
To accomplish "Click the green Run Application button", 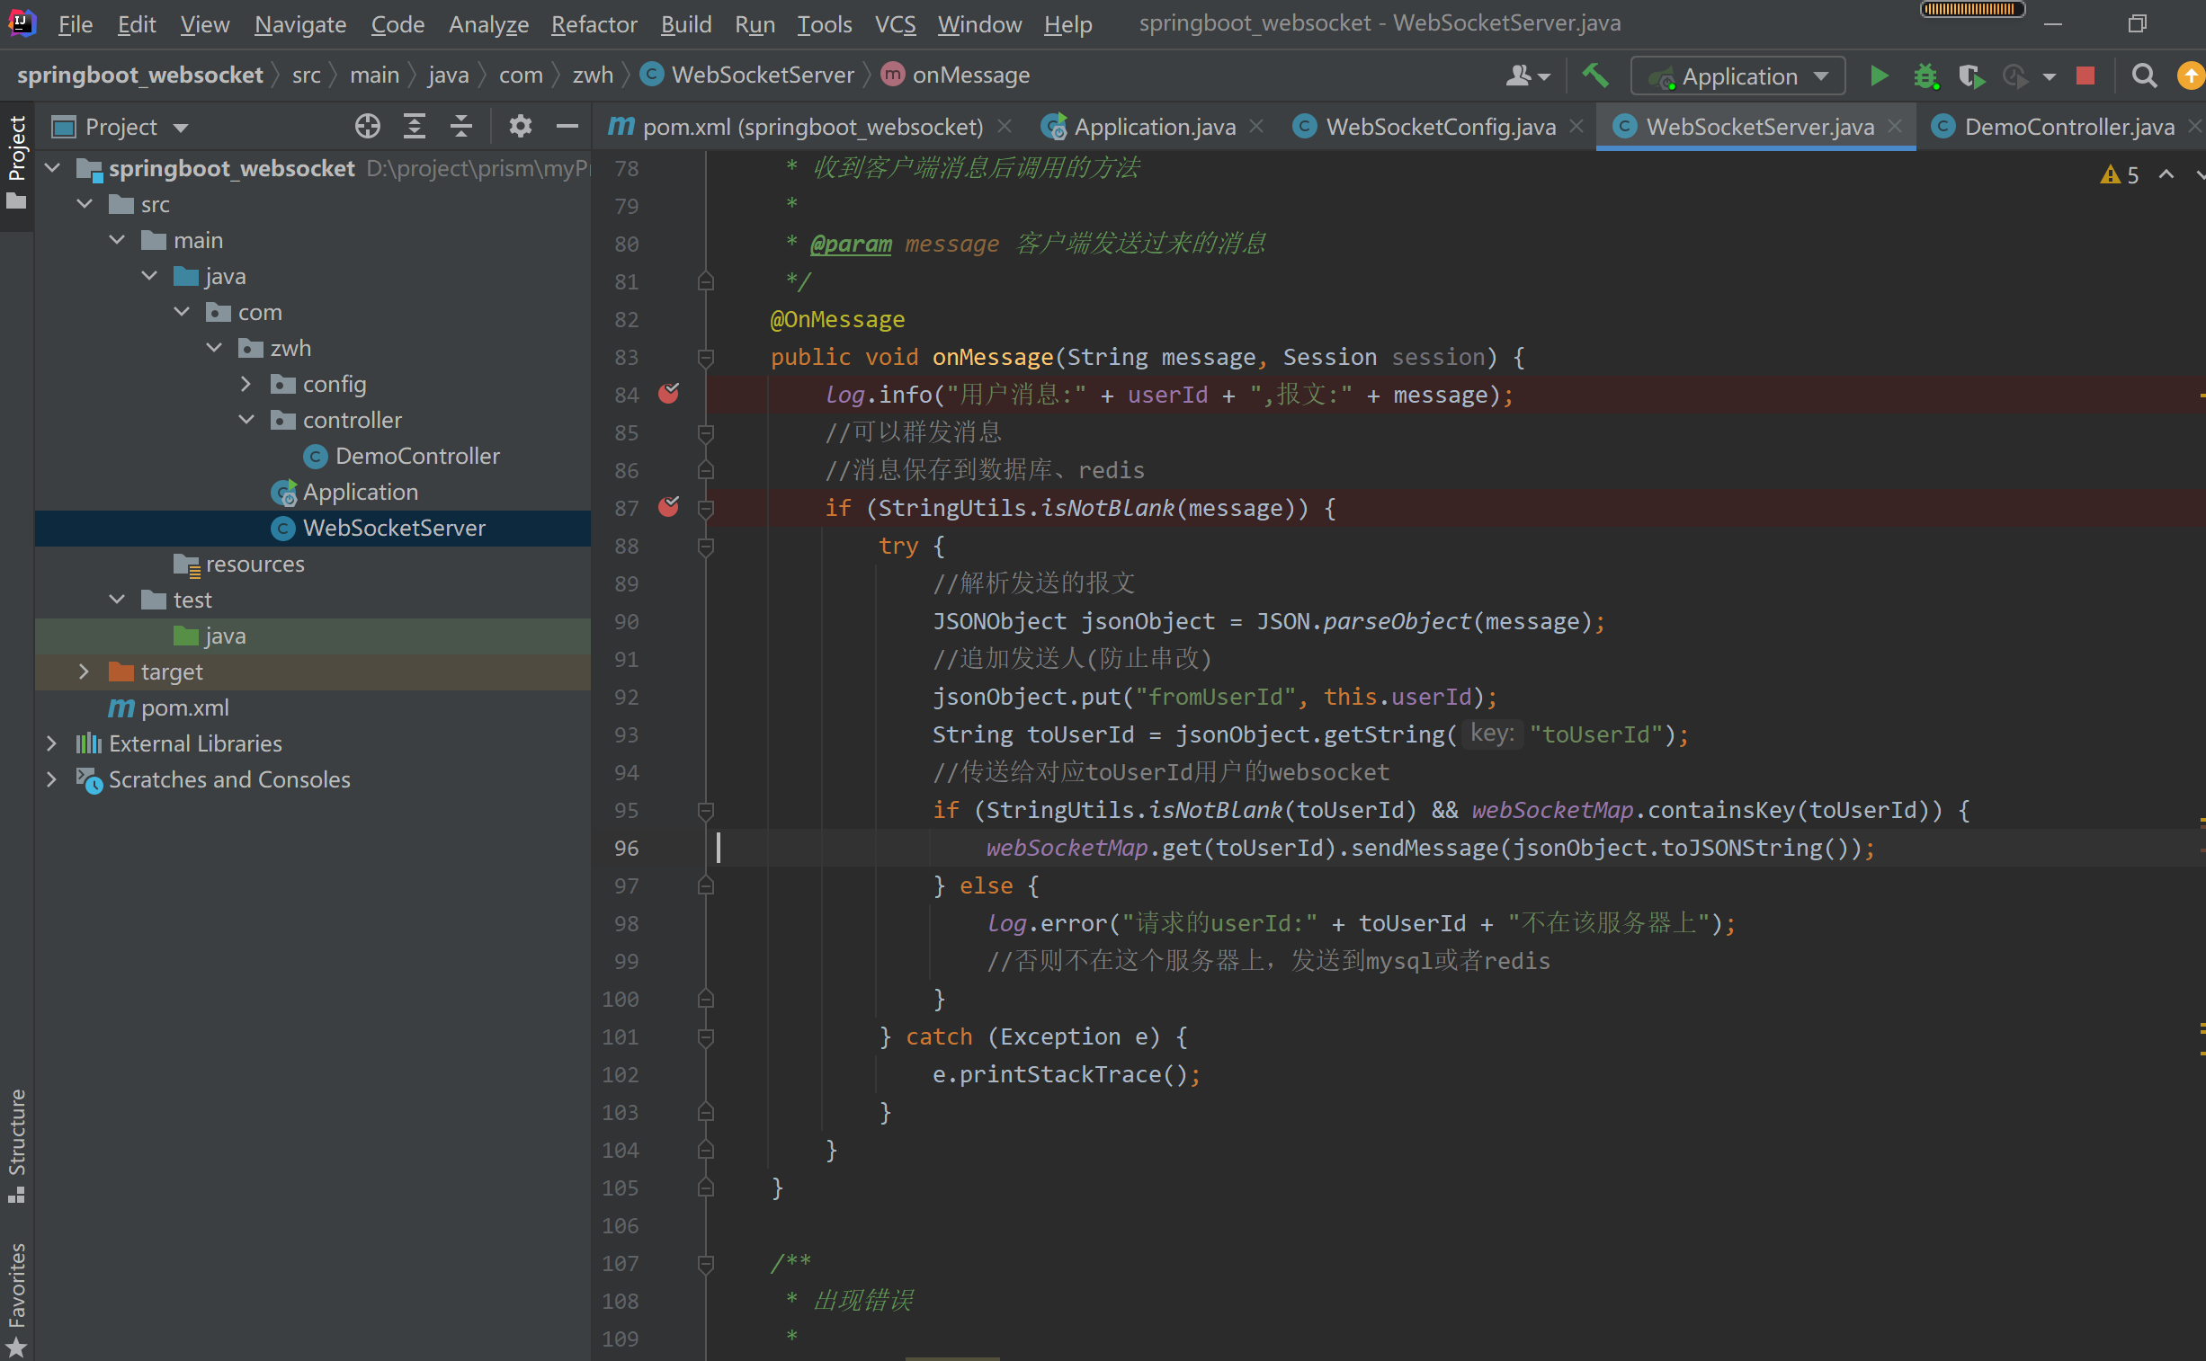I will [1879, 76].
